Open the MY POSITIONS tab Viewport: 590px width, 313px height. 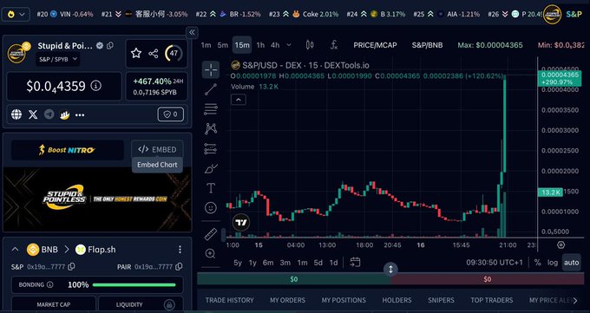[x=344, y=300]
